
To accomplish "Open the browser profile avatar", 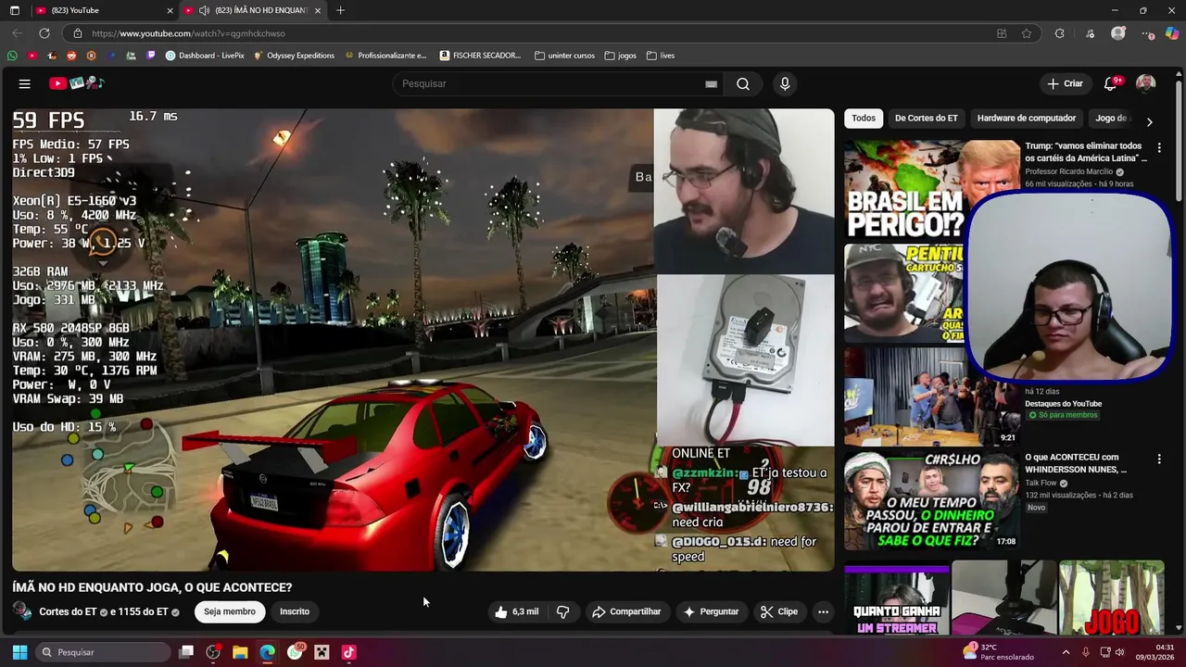I will coord(1118,33).
